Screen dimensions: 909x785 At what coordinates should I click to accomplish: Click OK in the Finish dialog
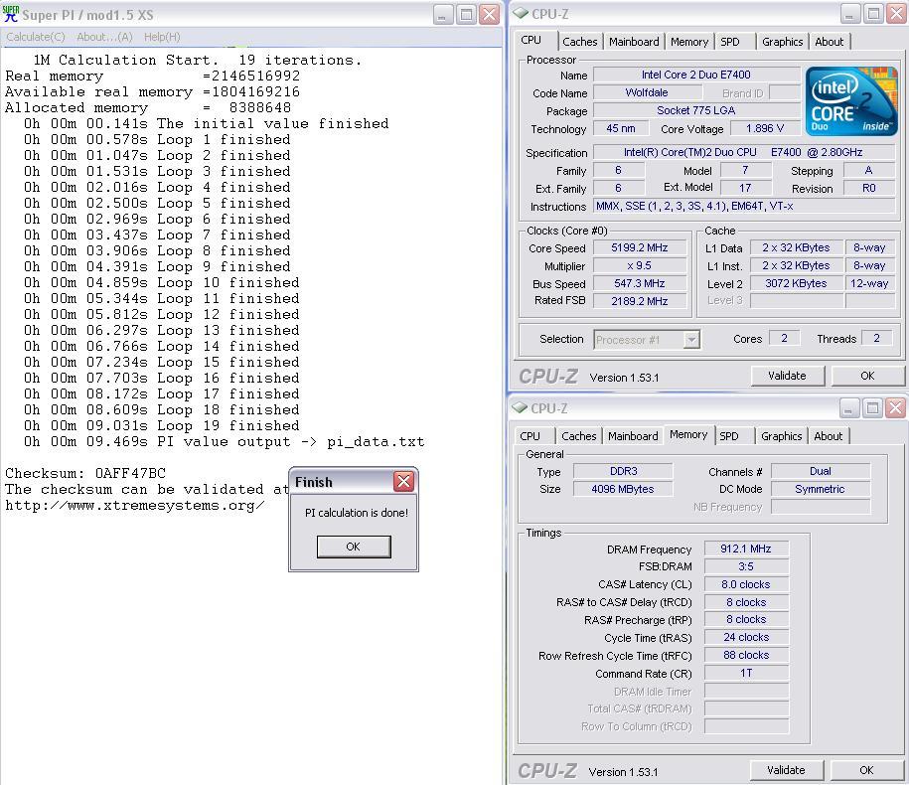pyautogui.click(x=354, y=547)
